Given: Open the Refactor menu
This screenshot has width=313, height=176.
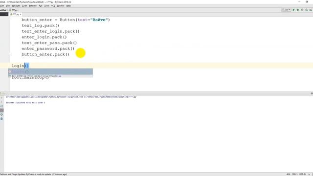Looking at the screenshot, I should click(33, 6).
